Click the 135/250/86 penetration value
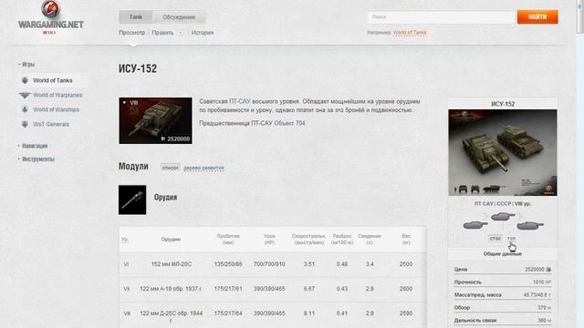Screen dimensions: 584x328 (x=228, y=264)
